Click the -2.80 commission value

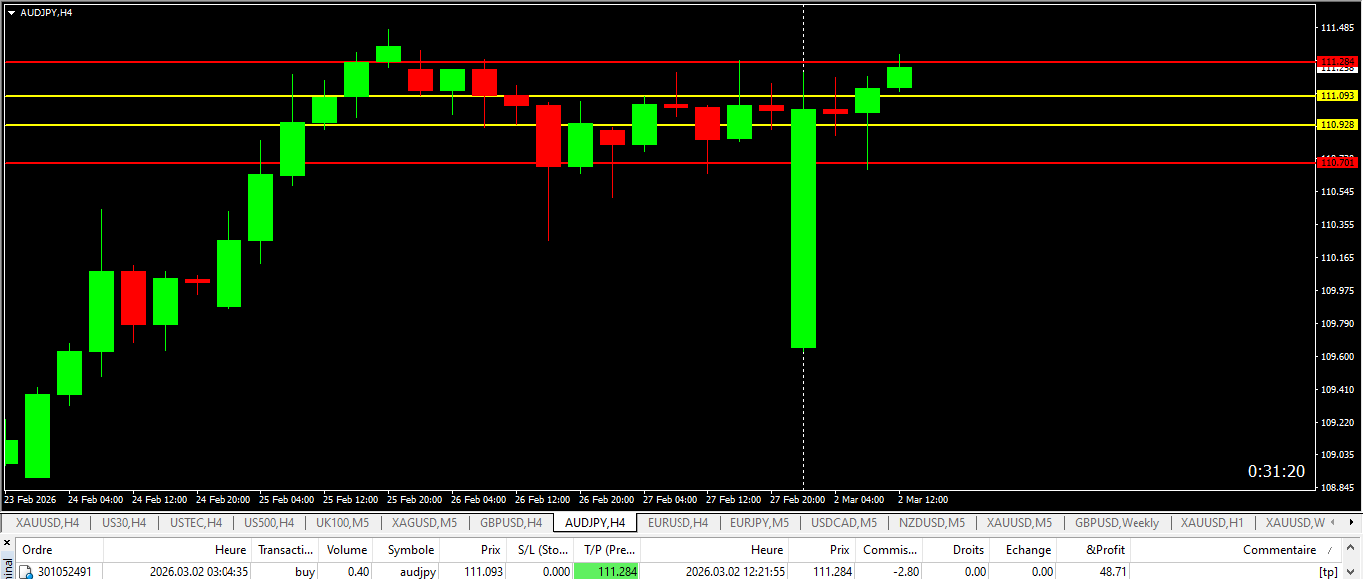(906, 572)
